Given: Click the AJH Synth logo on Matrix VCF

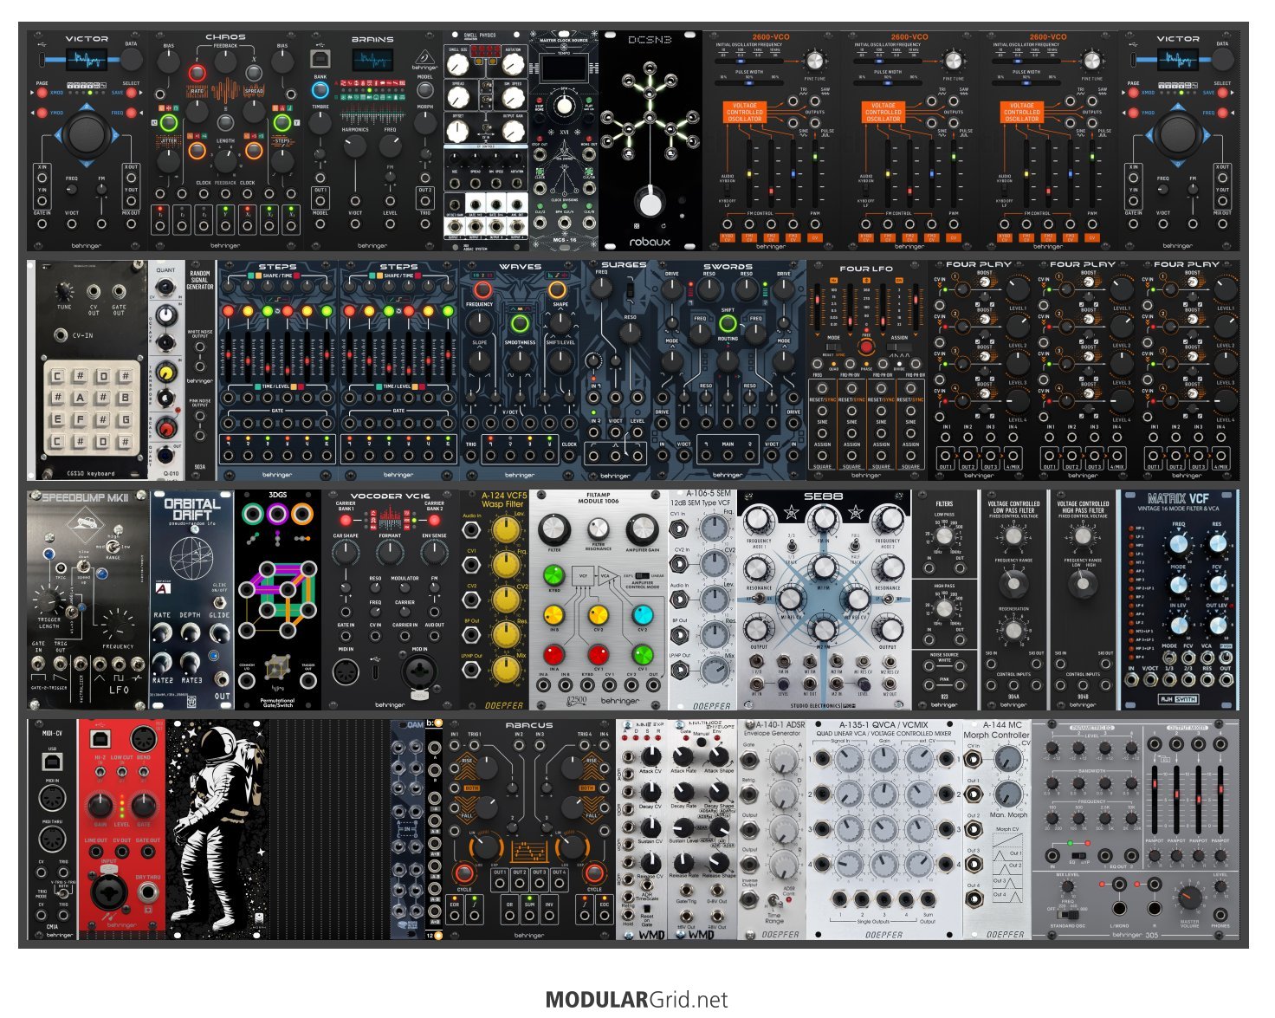Looking at the screenshot, I should [1179, 699].
